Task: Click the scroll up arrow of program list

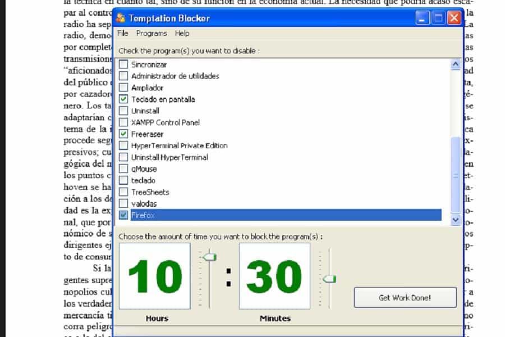Action: pyautogui.click(x=456, y=65)
